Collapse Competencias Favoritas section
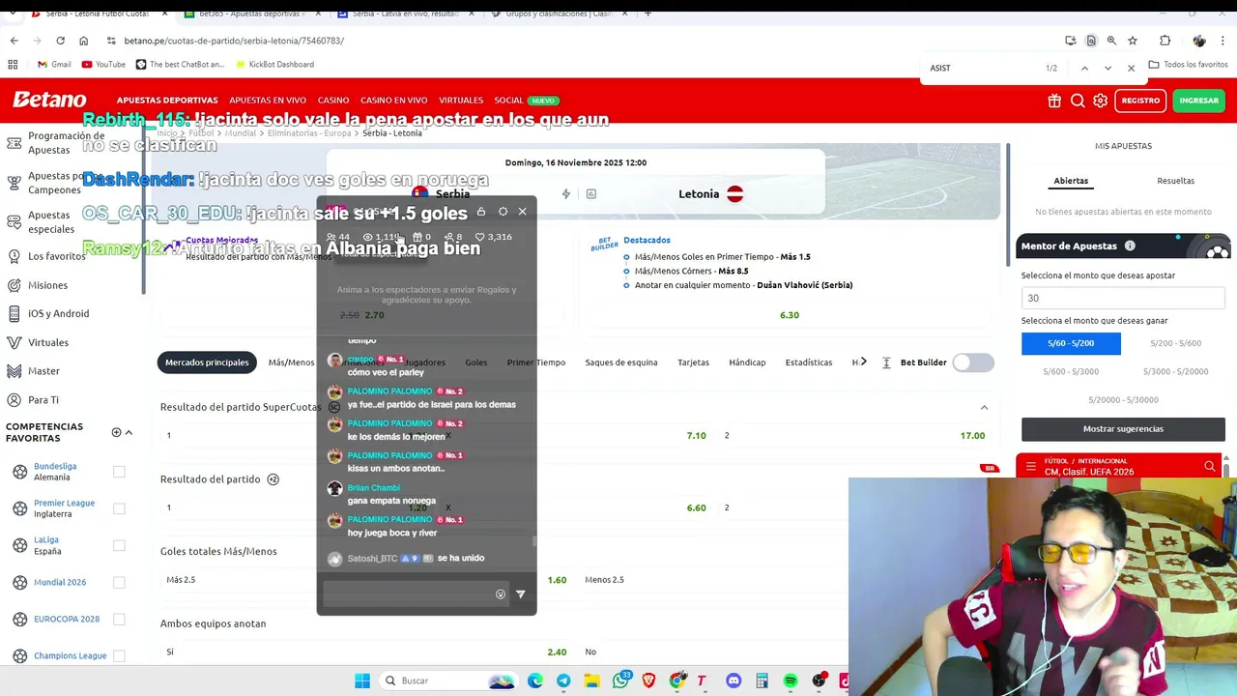1237x696 pixels. click(129, 432)
